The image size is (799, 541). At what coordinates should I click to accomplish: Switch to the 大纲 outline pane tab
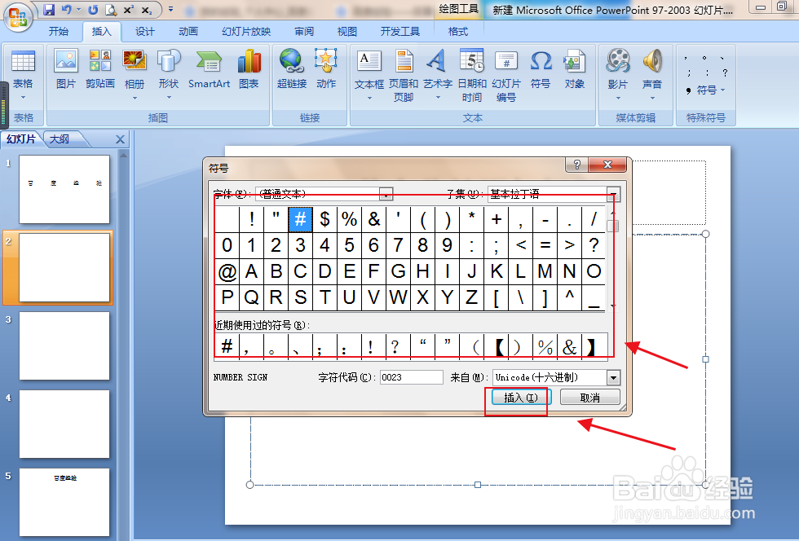pyautogui.click(x=60, y=139)
